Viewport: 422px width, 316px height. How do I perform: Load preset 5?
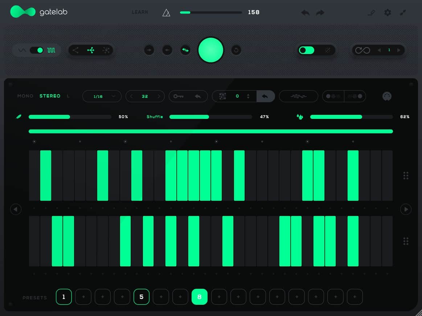[141, 297]
